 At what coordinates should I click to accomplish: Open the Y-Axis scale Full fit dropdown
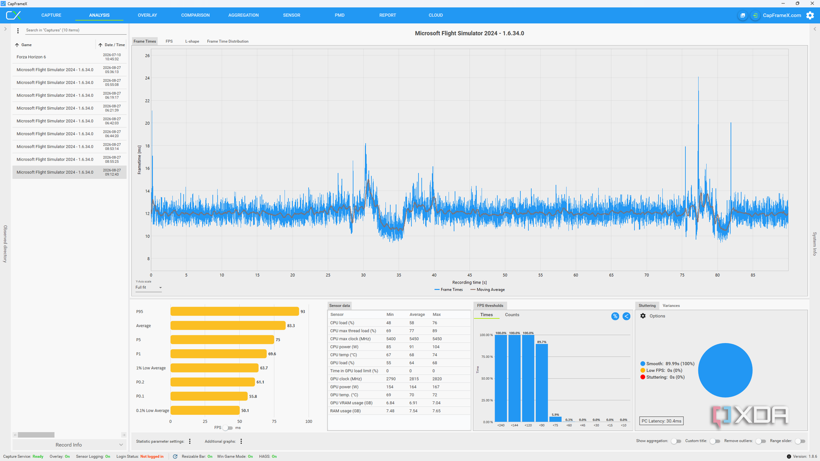149,288
